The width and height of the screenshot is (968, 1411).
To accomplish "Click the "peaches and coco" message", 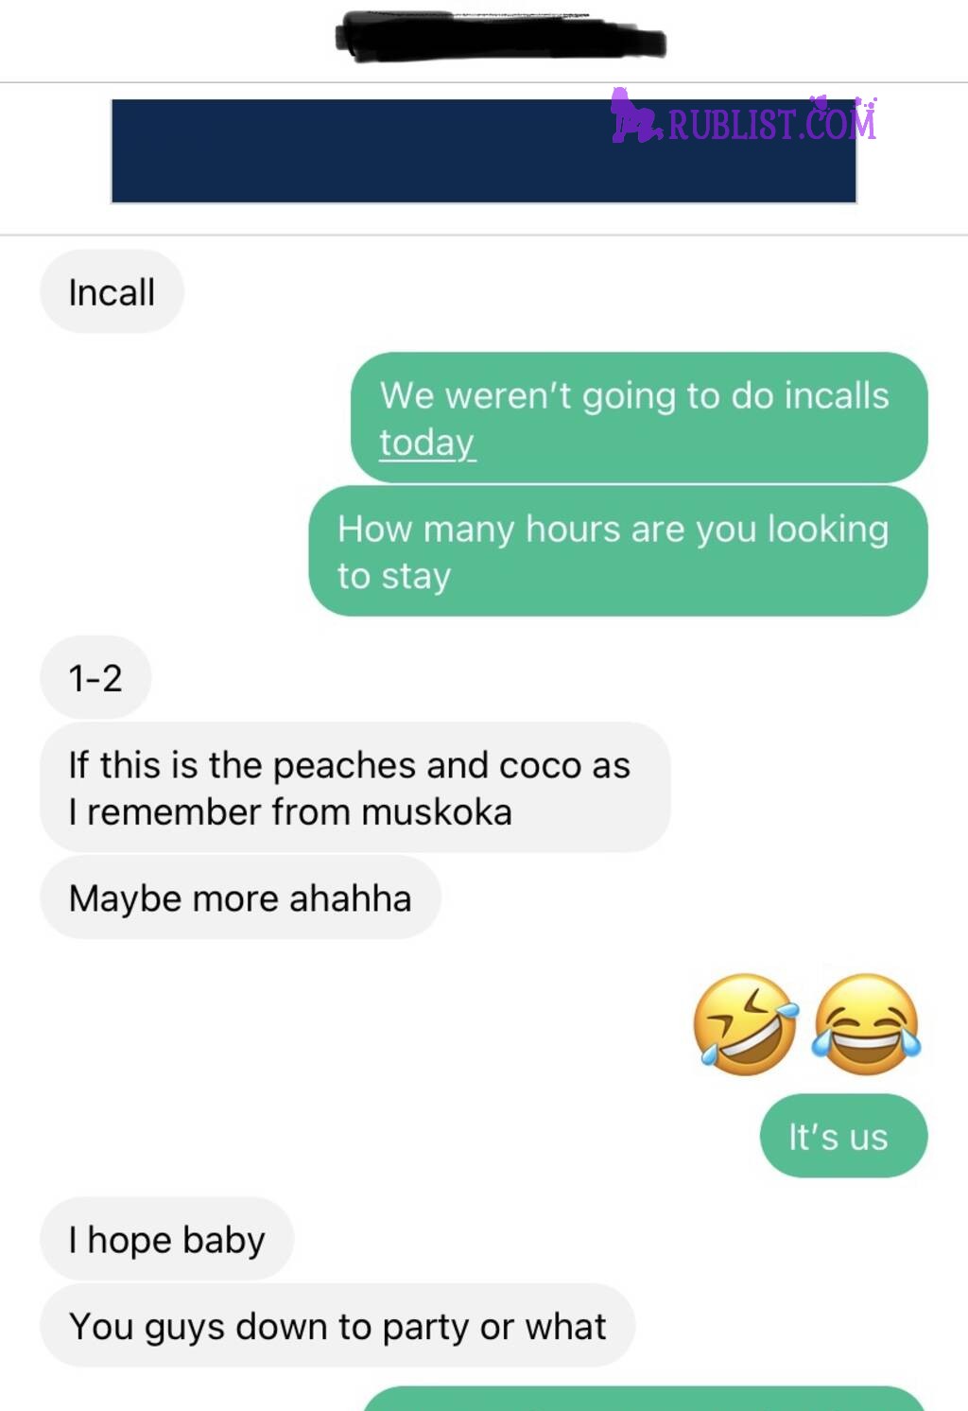I will pyautogui.click(x=355, y=788).
